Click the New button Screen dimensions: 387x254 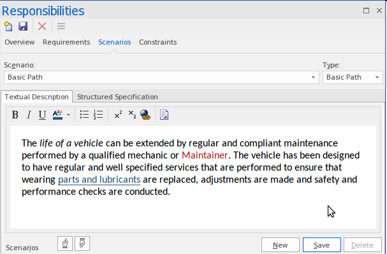(x=281, y=245)
